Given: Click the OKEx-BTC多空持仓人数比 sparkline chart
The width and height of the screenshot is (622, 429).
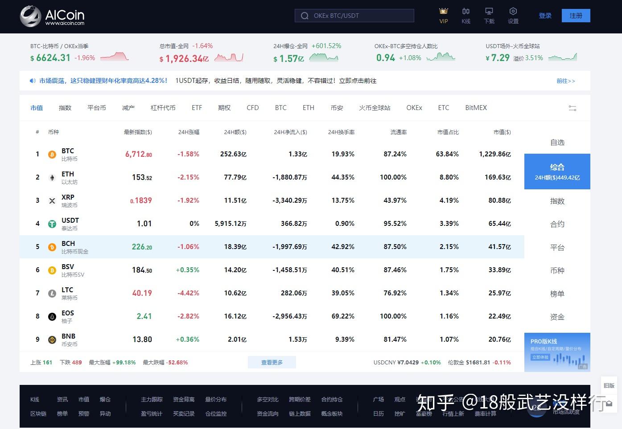Looking at the screenshot, I should click(441, 57).
